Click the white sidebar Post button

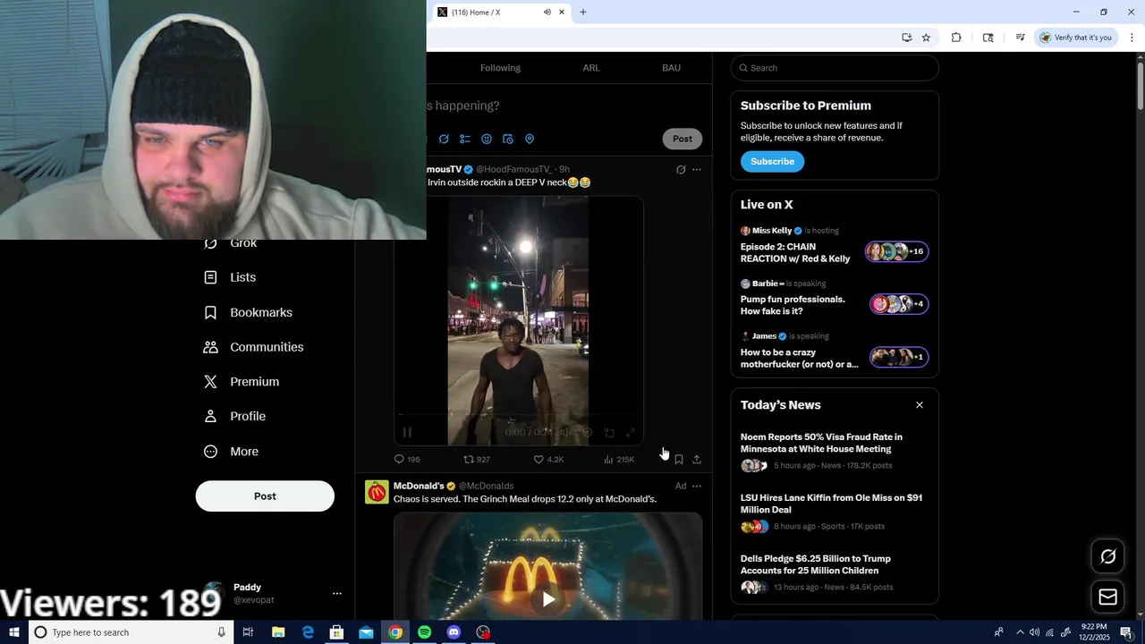pos(265,496)
